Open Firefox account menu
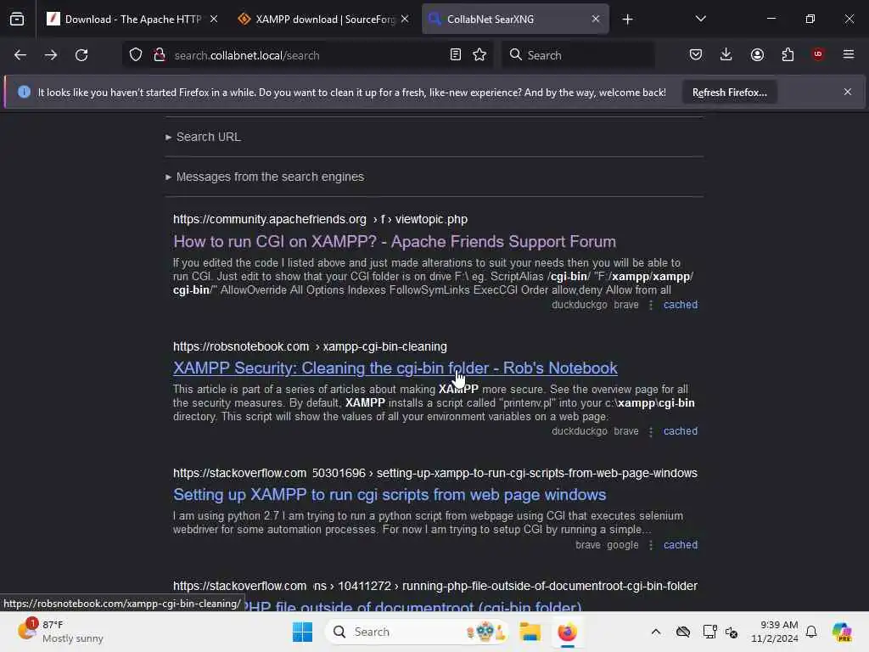869x652 pixels. 757,55
